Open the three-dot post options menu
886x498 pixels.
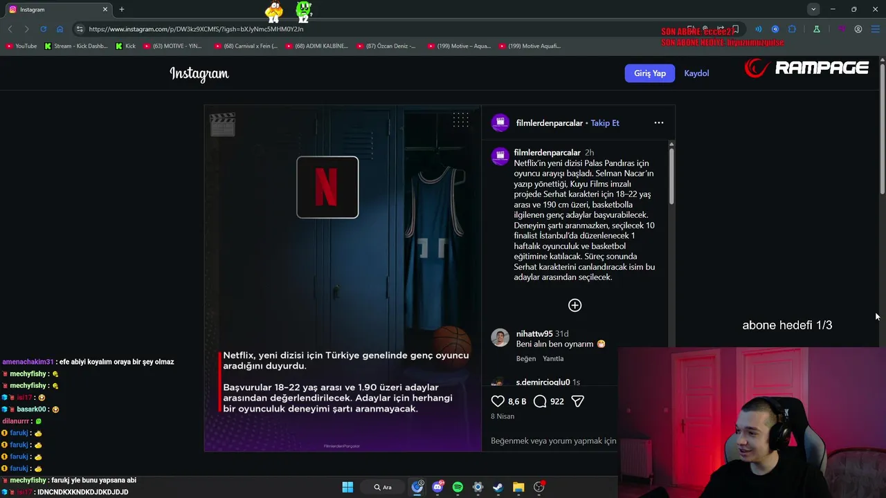pos(659,123)
